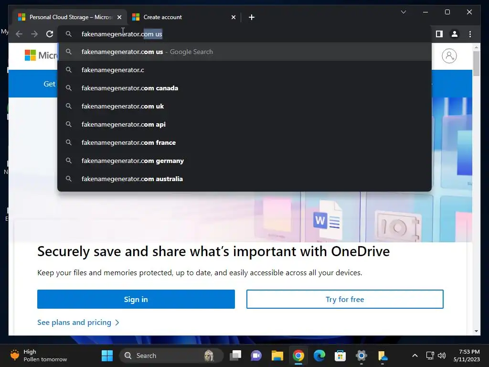The height and width of the screenshot is (367, 489).
Task: Open the tab search chevron in title bar
Action: (403, 12)
